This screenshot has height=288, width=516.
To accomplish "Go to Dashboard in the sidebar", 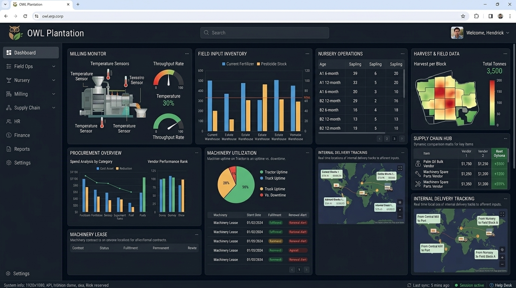I will click(x=31, y=52).
